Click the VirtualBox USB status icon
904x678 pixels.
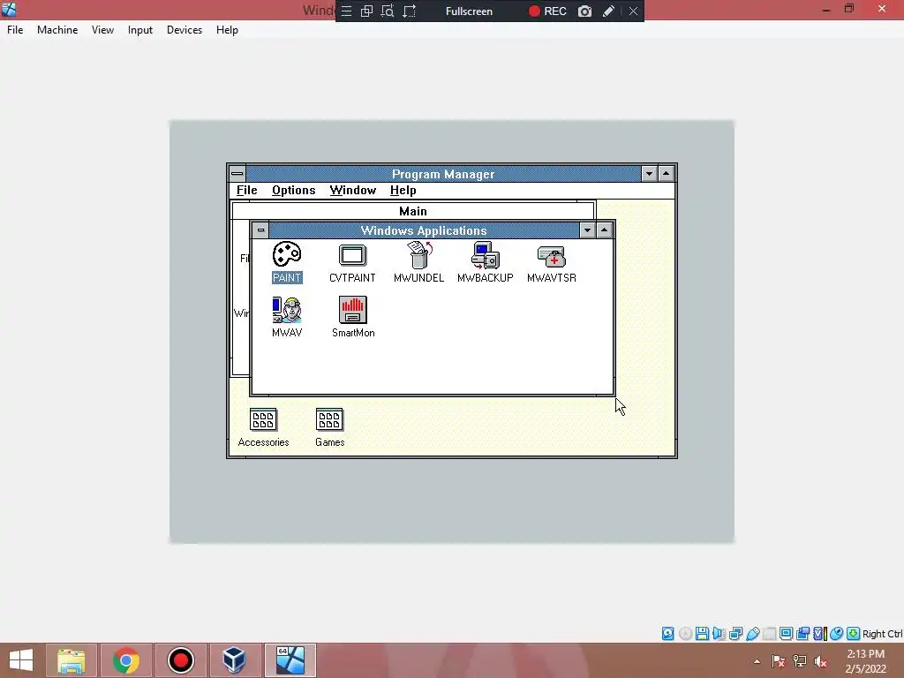point(752,634)
